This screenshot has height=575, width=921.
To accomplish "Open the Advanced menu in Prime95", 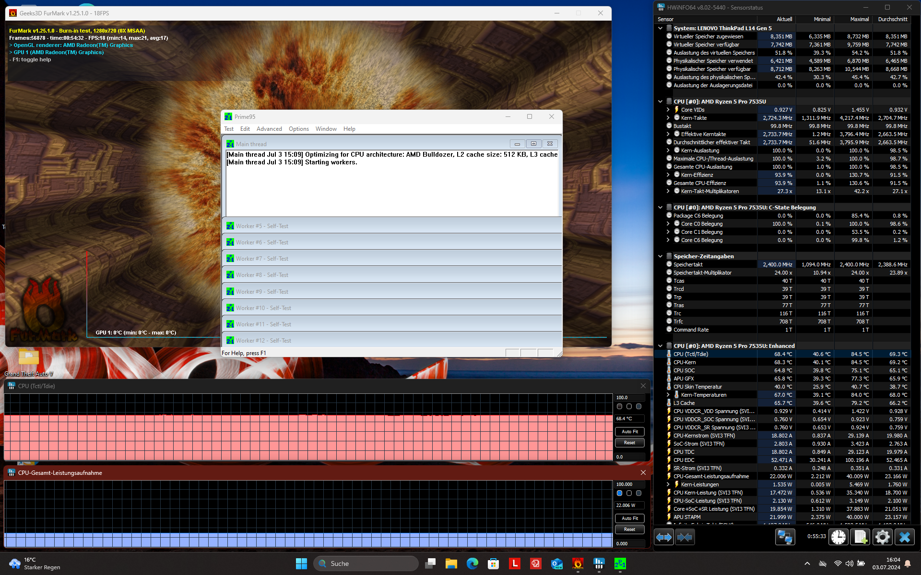I will tap(269, 129).
